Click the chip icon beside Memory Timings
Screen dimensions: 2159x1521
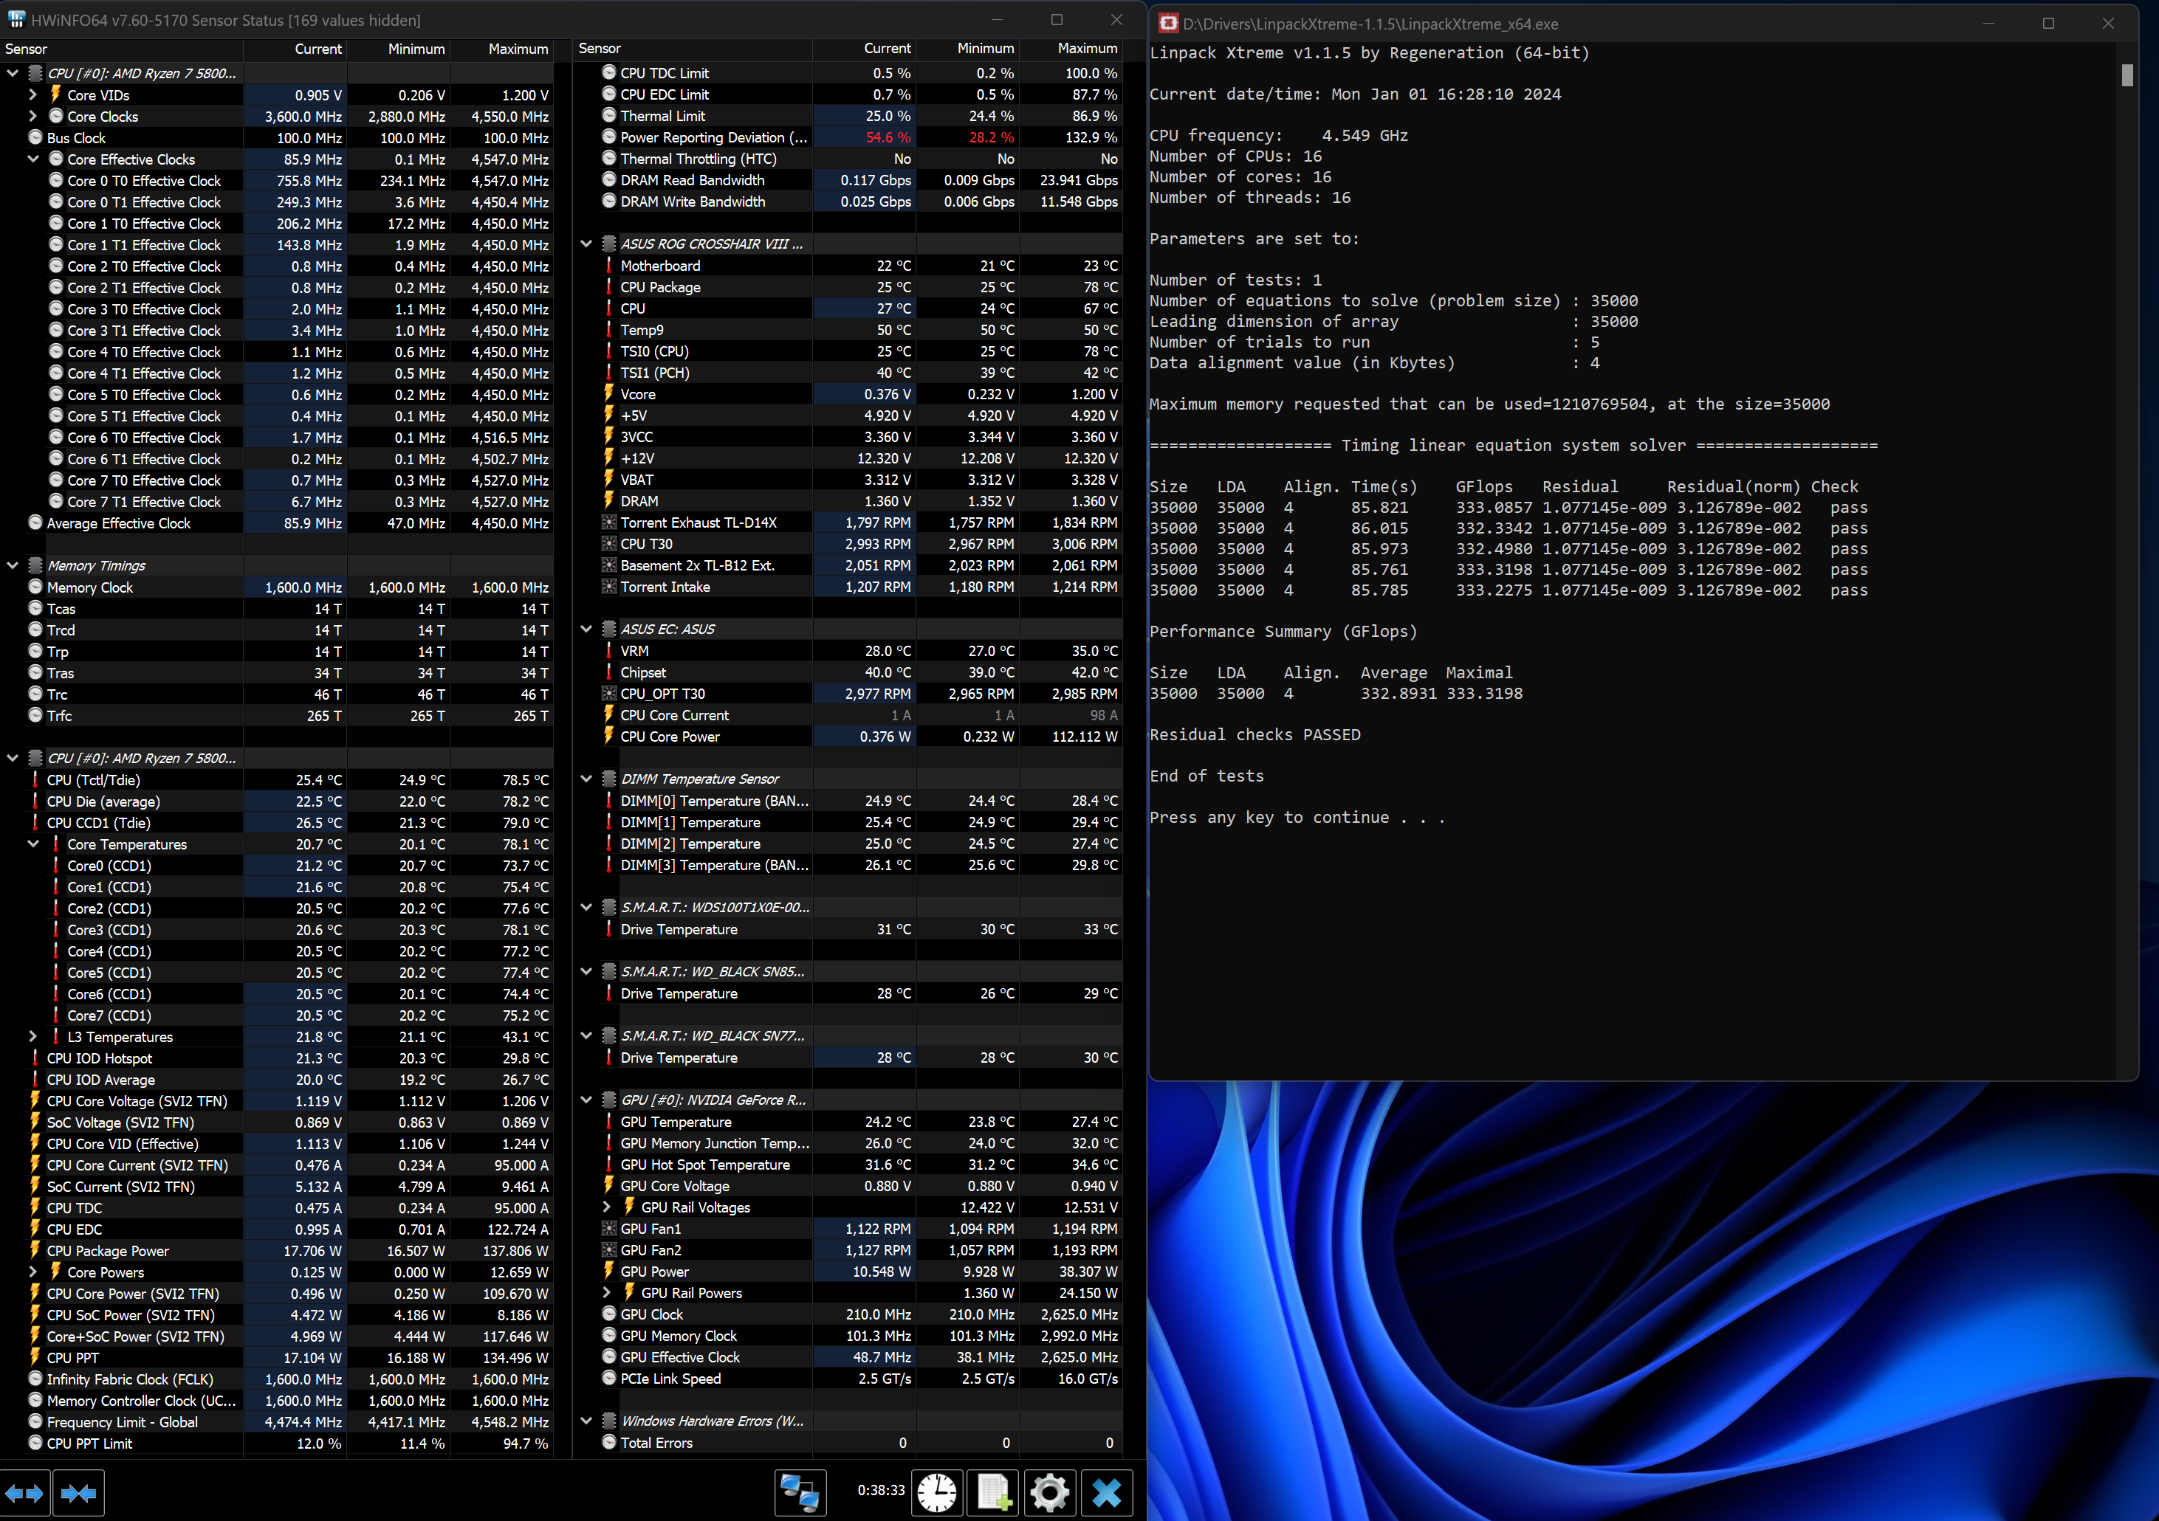click(35, 566)
